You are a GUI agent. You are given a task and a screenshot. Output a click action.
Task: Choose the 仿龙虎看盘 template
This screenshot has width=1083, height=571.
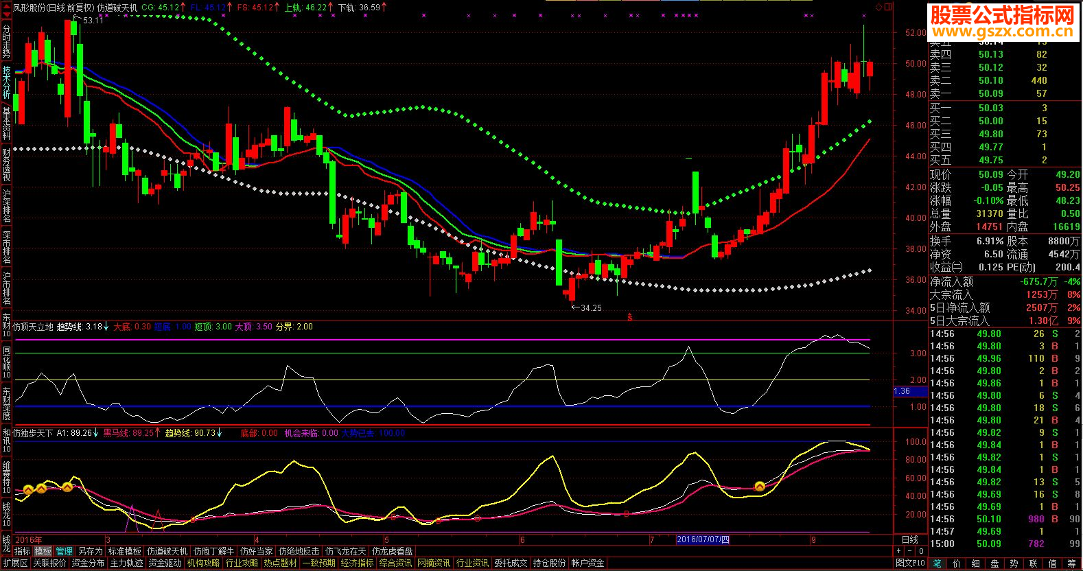[x=392, y=551]
